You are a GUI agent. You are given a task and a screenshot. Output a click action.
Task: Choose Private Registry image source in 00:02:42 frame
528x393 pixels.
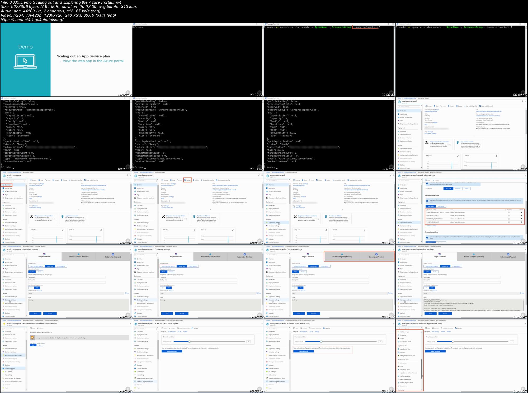(x=456, y=266)
